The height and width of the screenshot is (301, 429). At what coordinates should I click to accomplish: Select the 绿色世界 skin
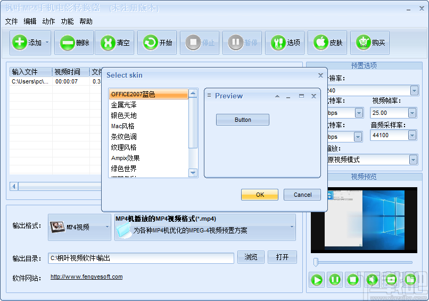(148, 169)
